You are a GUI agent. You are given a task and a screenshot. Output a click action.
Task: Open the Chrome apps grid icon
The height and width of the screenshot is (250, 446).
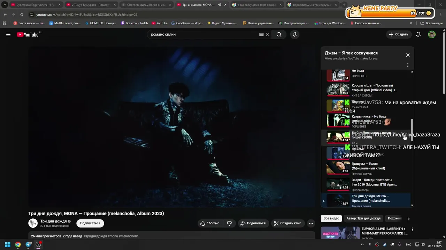pyautogui.click(x=5, y=23)
